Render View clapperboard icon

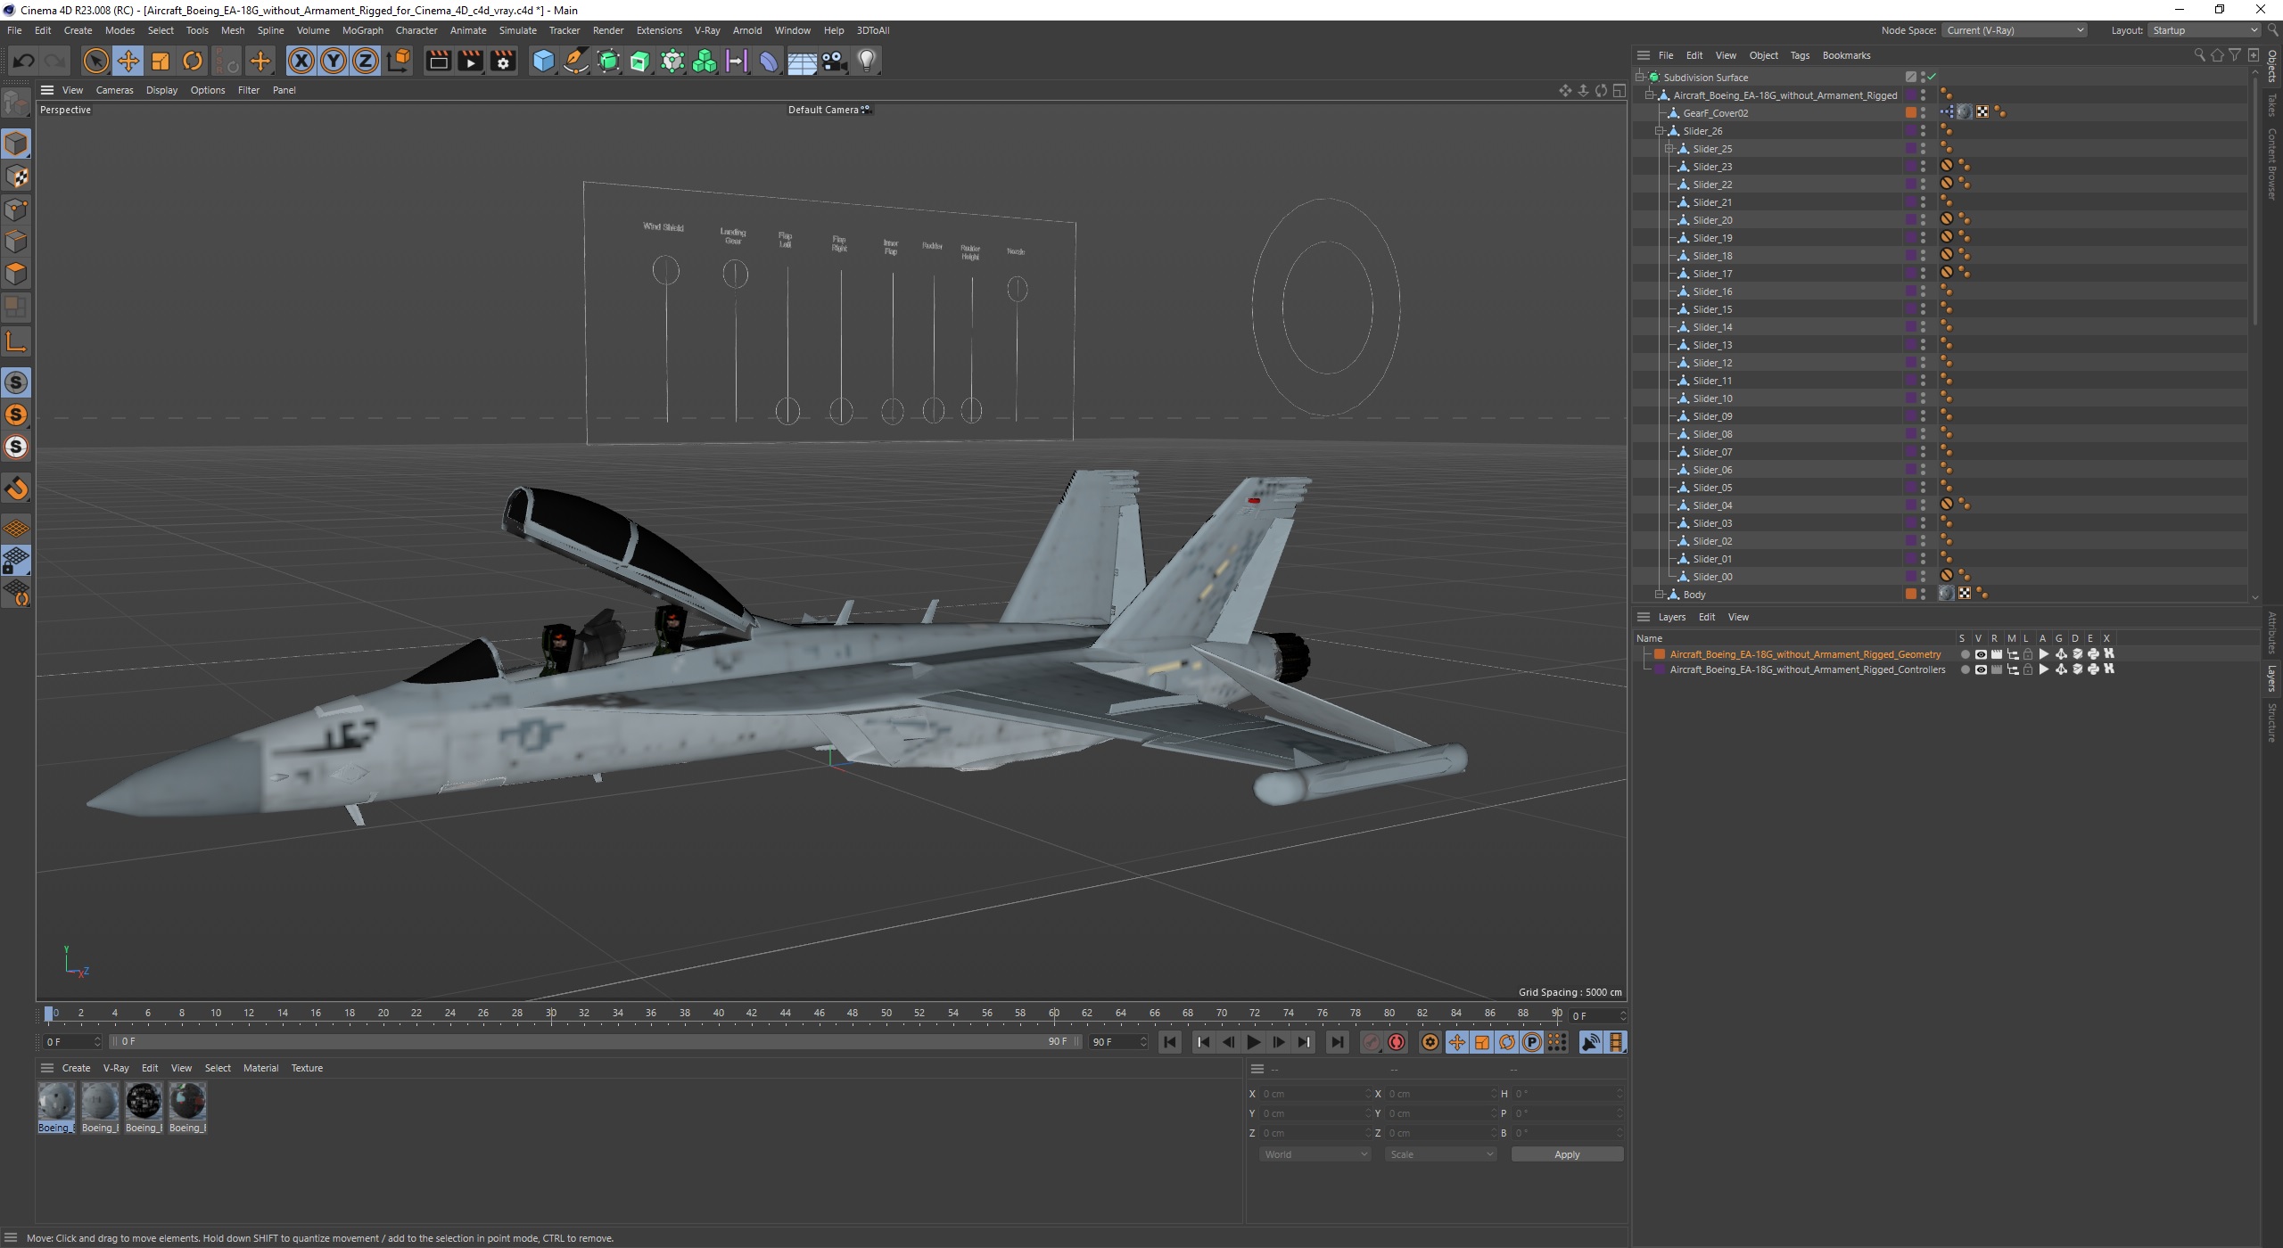(x=438, y=61)
